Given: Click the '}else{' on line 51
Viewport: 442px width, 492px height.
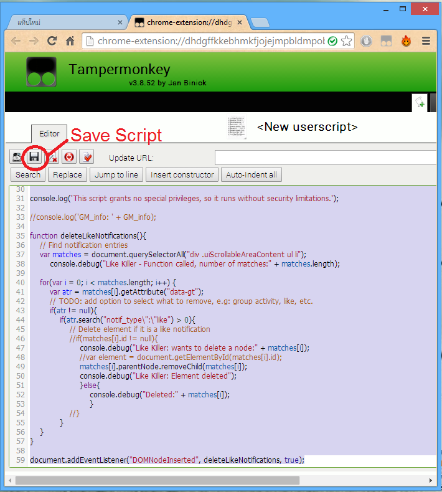Looking at the screenshot, I should point(90,386).
